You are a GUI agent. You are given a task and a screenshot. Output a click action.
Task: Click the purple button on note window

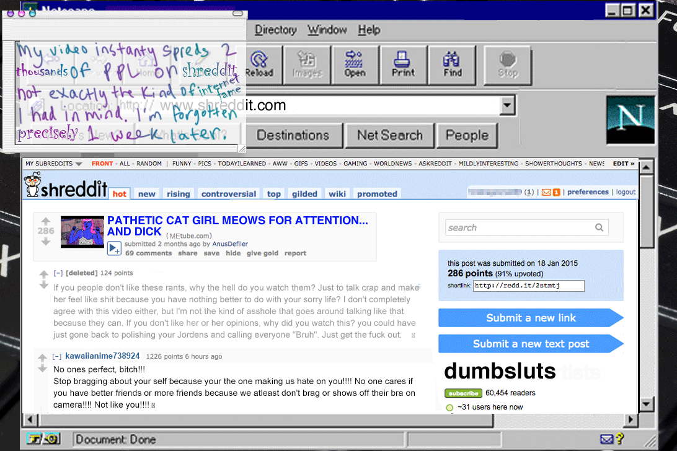point(11,14)
